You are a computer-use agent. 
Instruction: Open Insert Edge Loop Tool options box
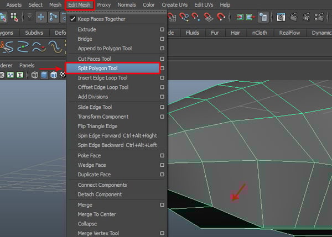click(x=162, y=78)
